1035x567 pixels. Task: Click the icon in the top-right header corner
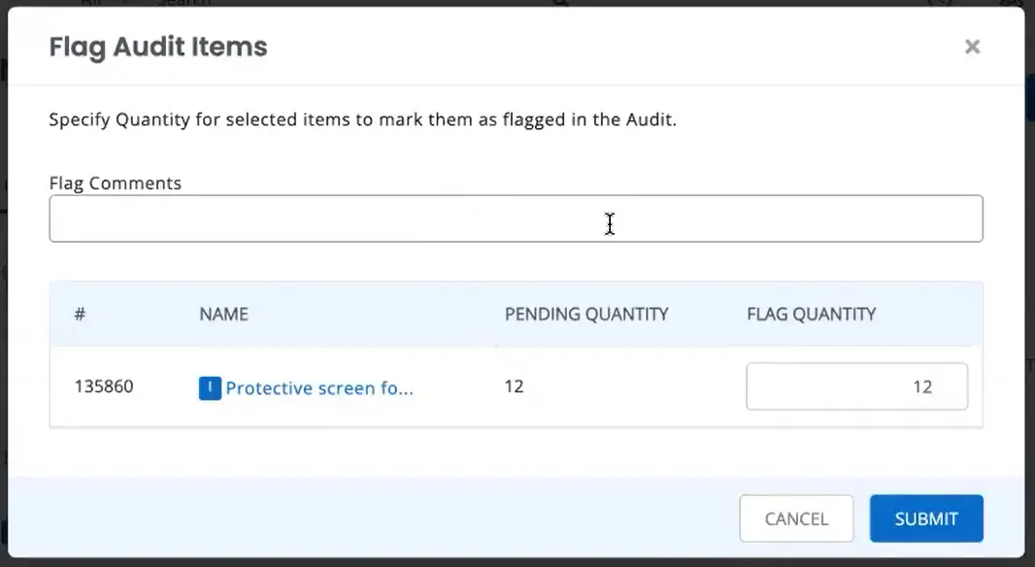[x=1010, y=5]
